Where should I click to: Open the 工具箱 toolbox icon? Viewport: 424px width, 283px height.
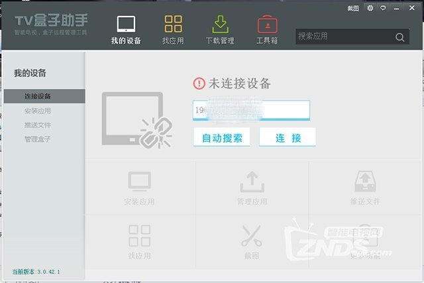[267, 24]
